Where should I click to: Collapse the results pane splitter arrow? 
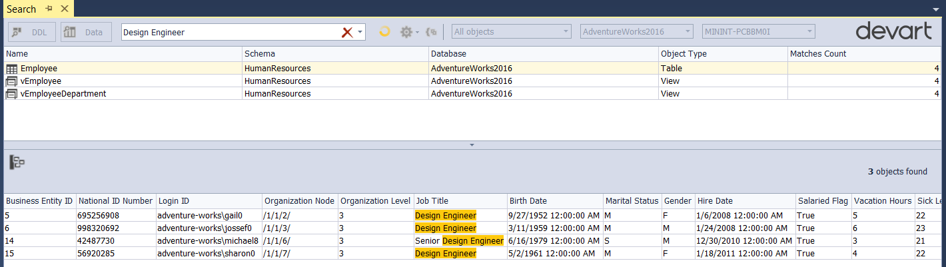pyautogui.click(x=472, y=144)
